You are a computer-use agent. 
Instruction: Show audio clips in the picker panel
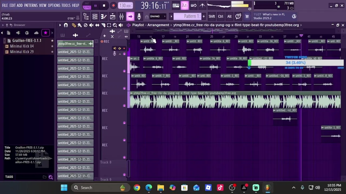(x=75, y=35)
